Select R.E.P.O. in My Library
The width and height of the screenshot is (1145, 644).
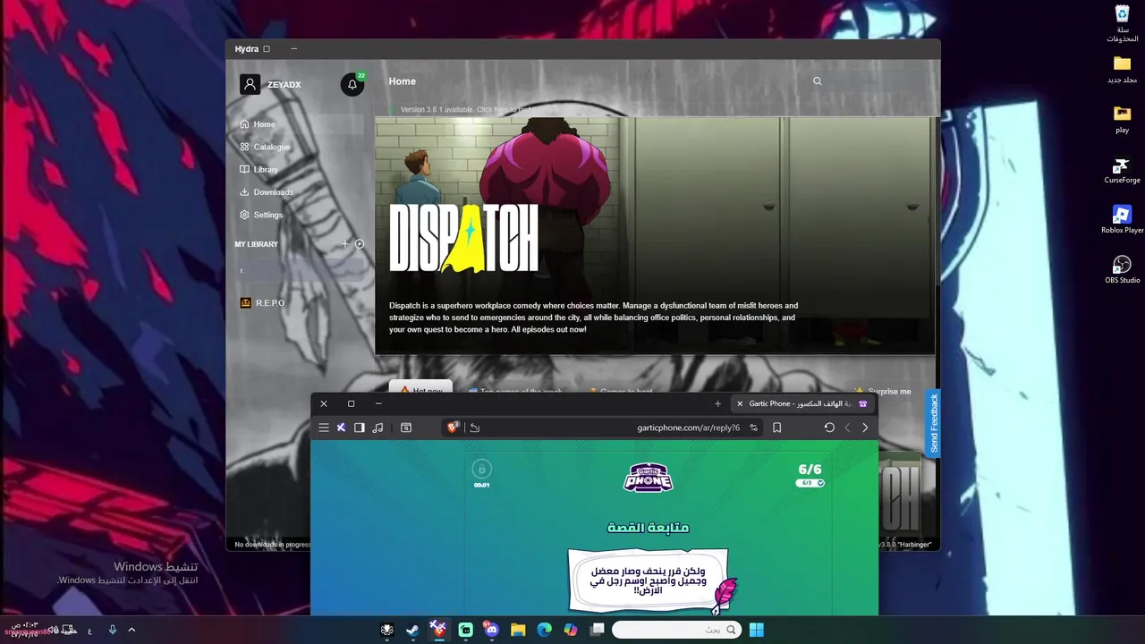(263, 303)
